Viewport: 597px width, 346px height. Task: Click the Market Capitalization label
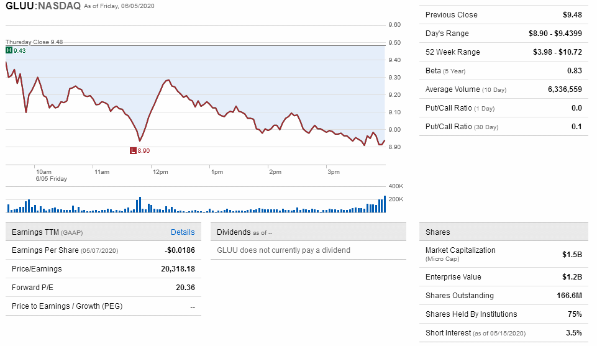click(460, 250)
